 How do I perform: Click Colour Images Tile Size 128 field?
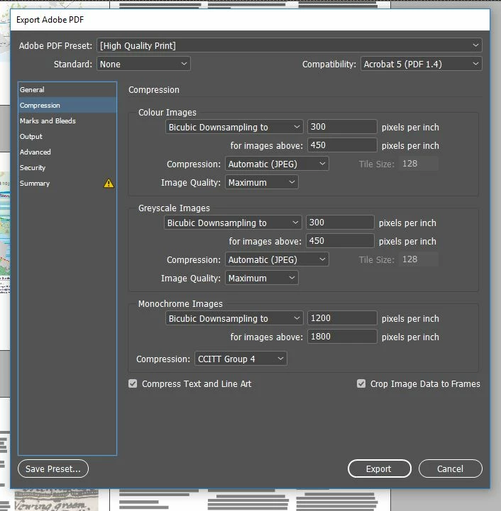(x=418, y=164)
